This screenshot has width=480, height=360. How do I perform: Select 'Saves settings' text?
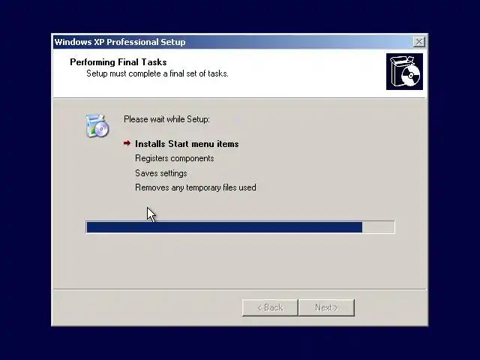click(x=161, y=173)
